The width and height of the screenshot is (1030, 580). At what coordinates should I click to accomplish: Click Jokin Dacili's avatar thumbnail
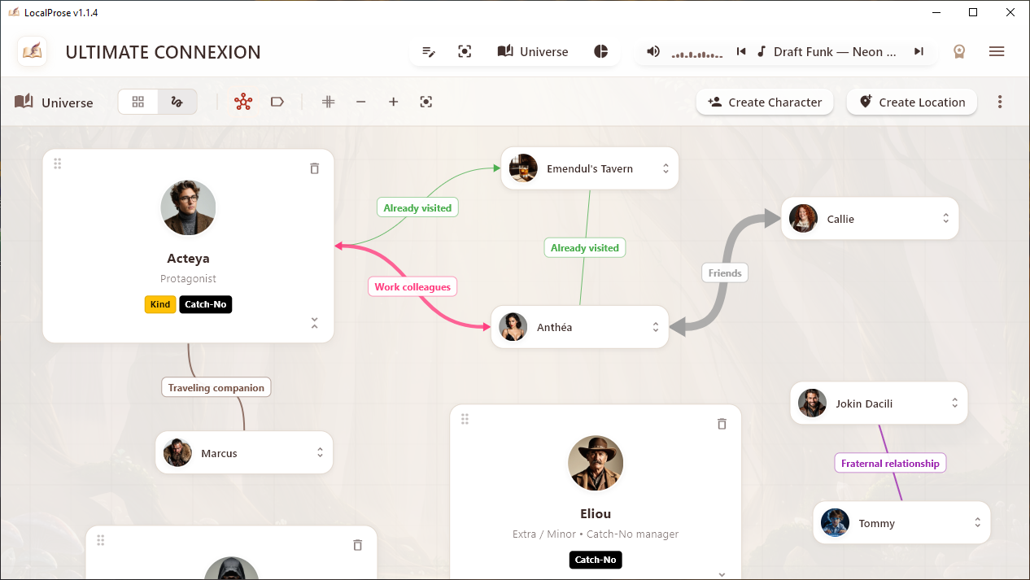tap(812, 403)
